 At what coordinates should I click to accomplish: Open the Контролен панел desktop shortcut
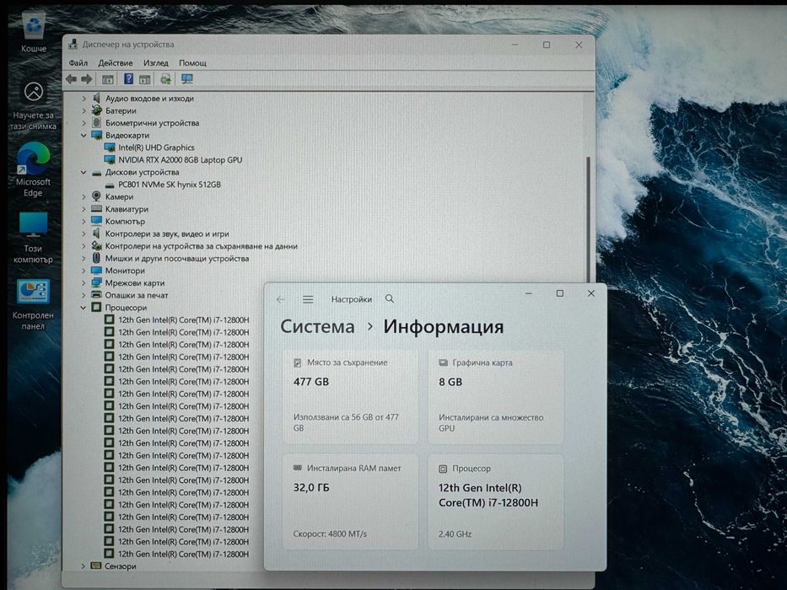pyautogui.click(x=33, y=304)
